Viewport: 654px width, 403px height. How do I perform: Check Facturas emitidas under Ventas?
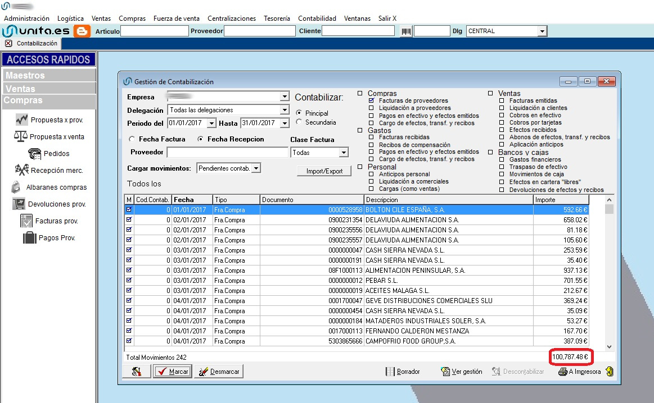(x=502, y=101)
